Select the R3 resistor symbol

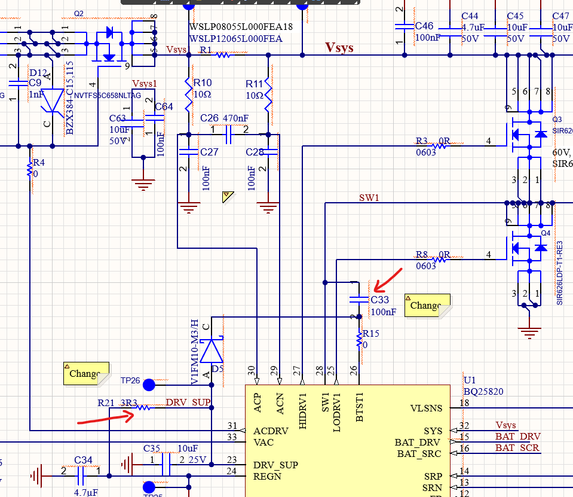(439, 146)
